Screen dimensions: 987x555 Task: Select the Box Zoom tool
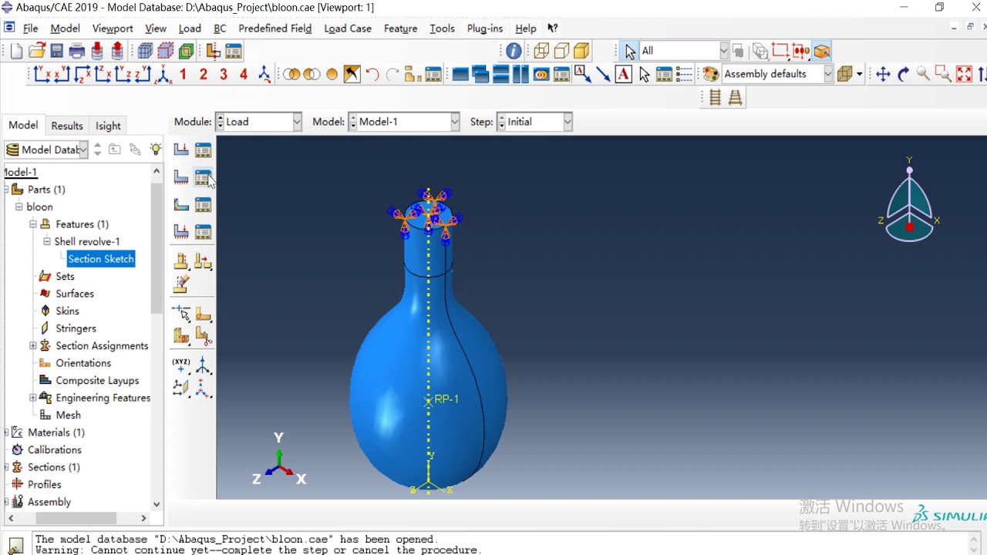(943, 74)
